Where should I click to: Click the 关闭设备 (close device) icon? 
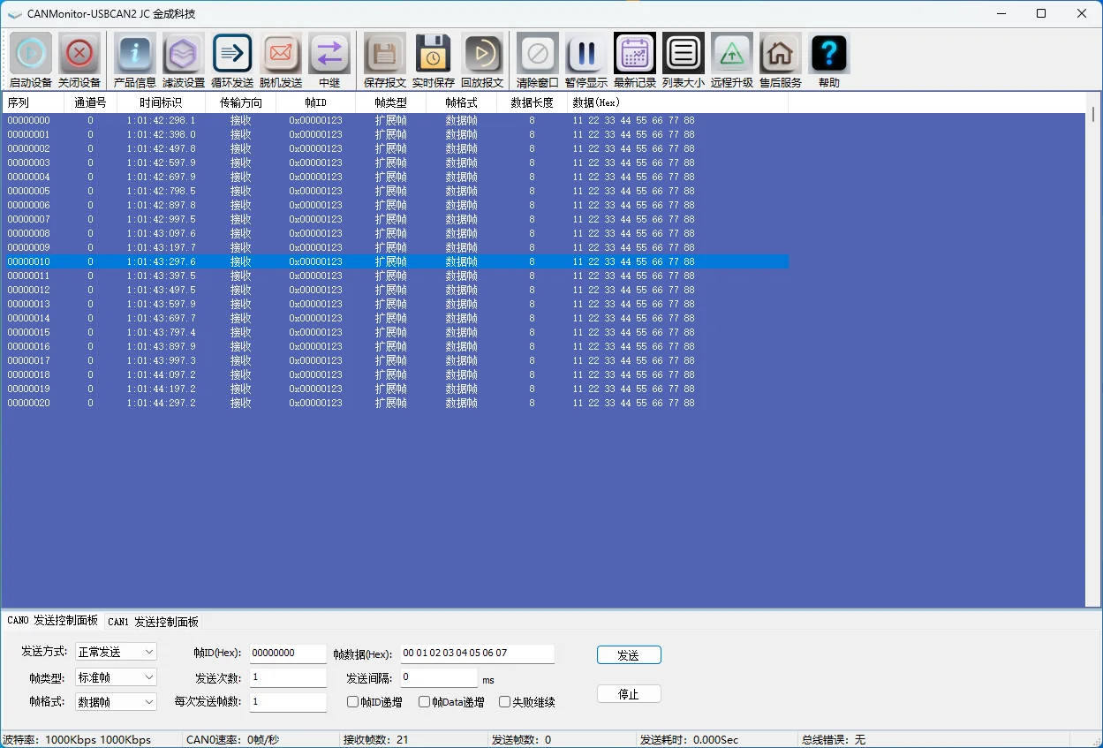(79, 53)
